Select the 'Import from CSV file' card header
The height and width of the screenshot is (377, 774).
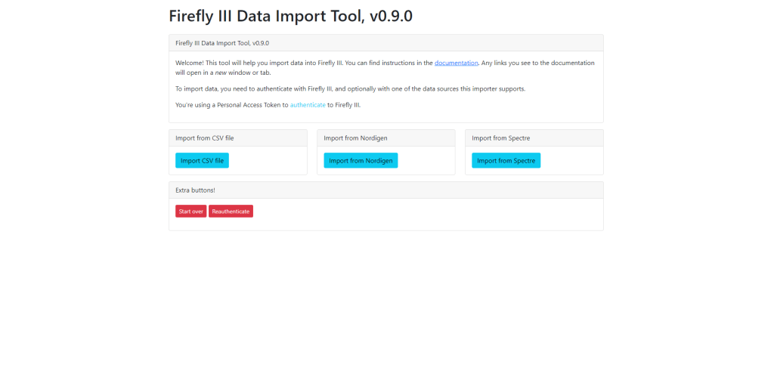[205, 138]
